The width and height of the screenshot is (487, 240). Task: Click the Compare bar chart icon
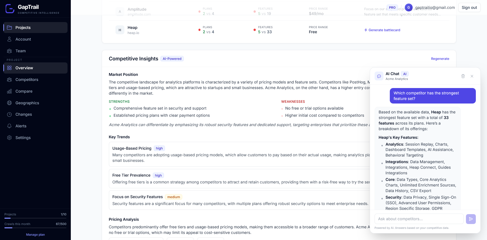pyautogui.click(x=9, y=91)
